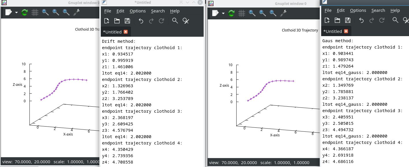Viewport: 409px width, 167px height.
Task: Click 'x1: 0.903441' line in Gaus editor
Action: [x=338, y=53]
